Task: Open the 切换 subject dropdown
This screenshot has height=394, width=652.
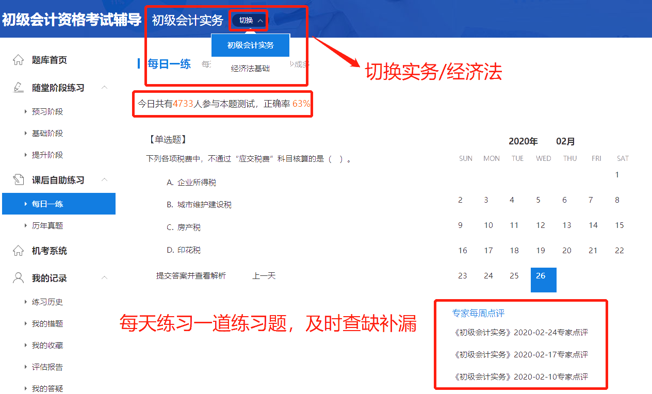Action: [248, 20]
